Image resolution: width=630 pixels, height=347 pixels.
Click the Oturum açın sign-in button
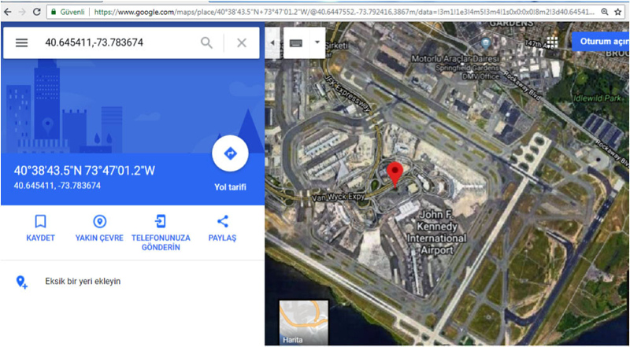[601, 42]
